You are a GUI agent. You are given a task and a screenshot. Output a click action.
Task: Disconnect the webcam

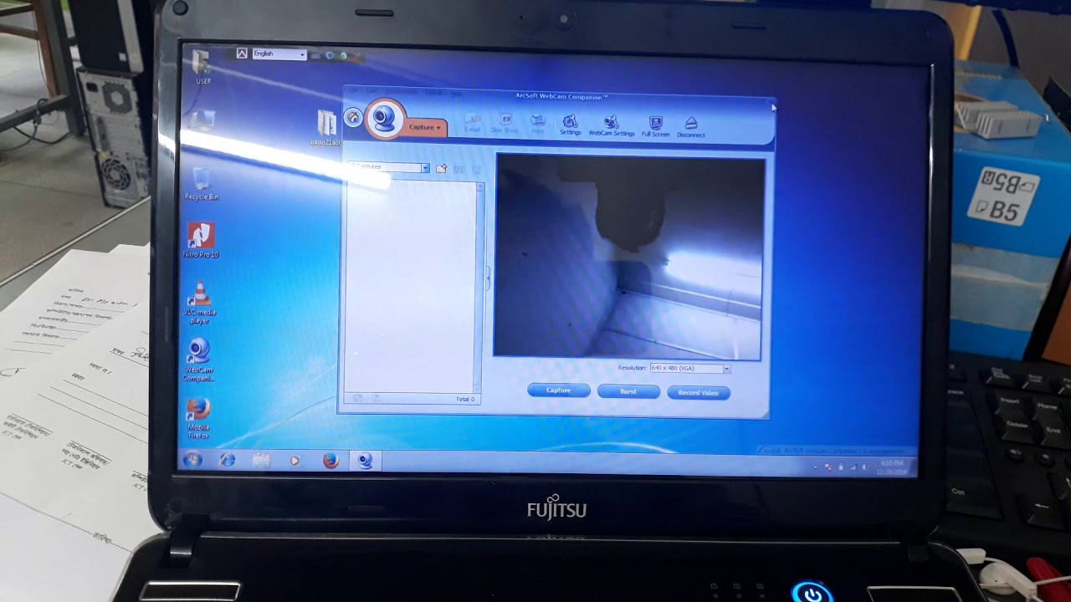pos(690,125)
